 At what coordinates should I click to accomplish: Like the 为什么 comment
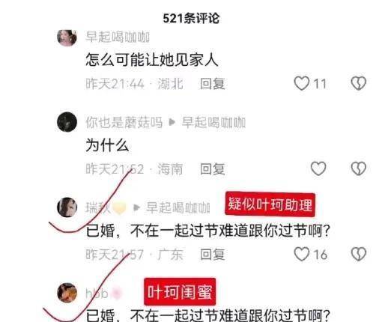click(x=318, y=168)
